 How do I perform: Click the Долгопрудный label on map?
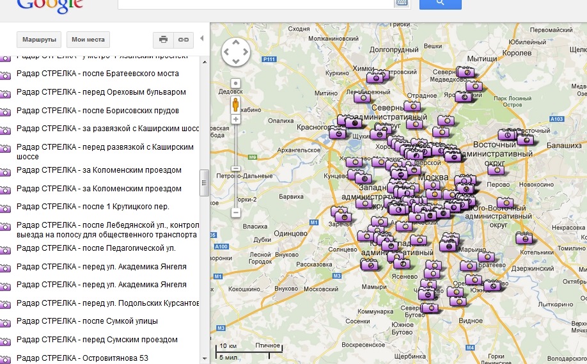click(394, 49)
